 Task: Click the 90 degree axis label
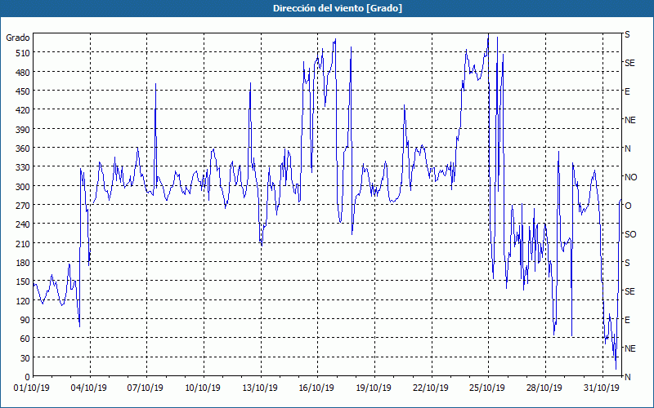click(25, 320)
